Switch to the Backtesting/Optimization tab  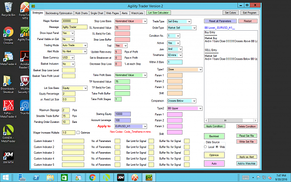tap(59, 13)
